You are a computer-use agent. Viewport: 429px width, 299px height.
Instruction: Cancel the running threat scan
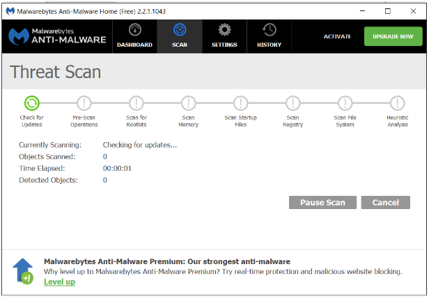(x=385, y=202)
